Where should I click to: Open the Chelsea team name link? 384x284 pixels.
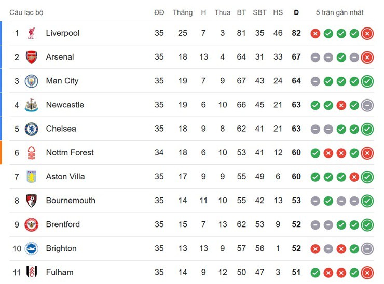pyautogui.click(x=61, y=129)
